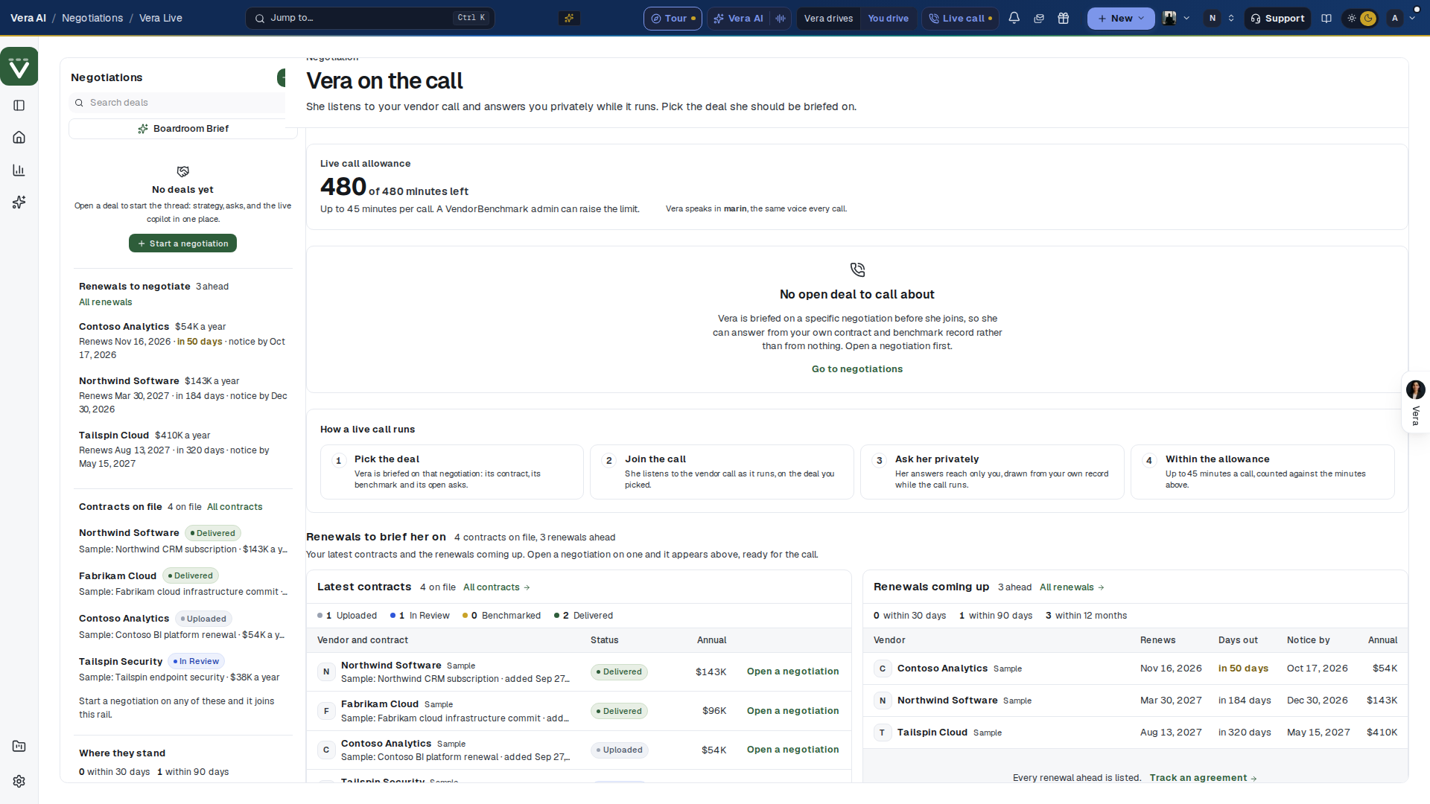
Task: Follow the Go to negotiations link
Action: click(x=857, y=369)
